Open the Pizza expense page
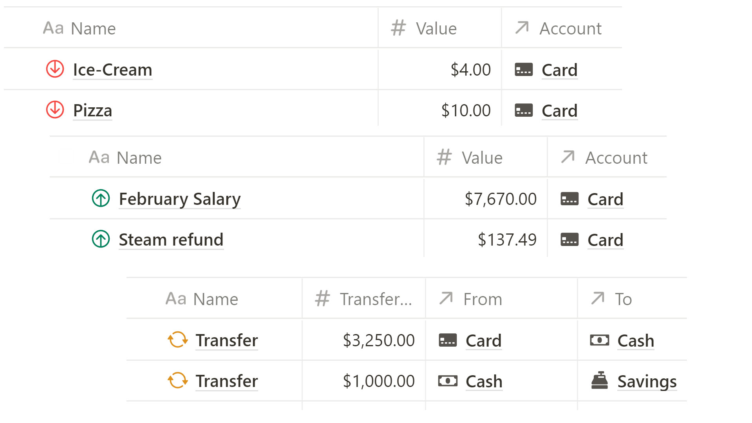The image size is (752, 423). [x=92, y=110]
